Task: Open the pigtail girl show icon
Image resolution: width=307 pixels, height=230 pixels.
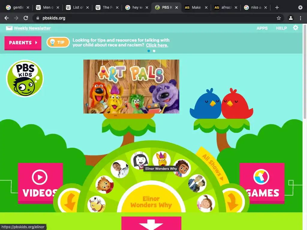Action: [x=206, y=203]
